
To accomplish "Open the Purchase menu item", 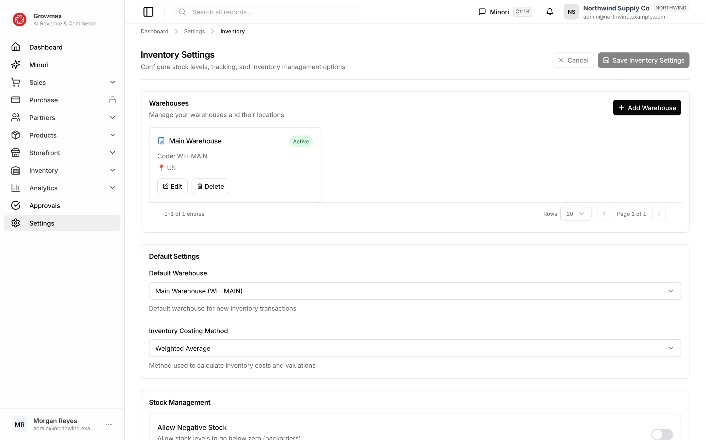I will pyautogui.click(x=62, y=100).
